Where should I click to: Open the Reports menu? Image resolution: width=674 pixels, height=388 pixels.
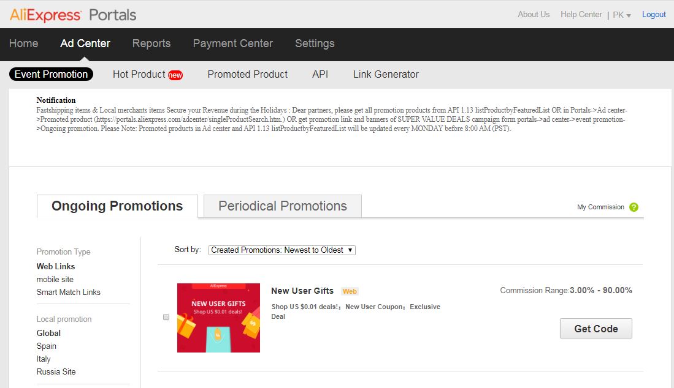[151, 43]
